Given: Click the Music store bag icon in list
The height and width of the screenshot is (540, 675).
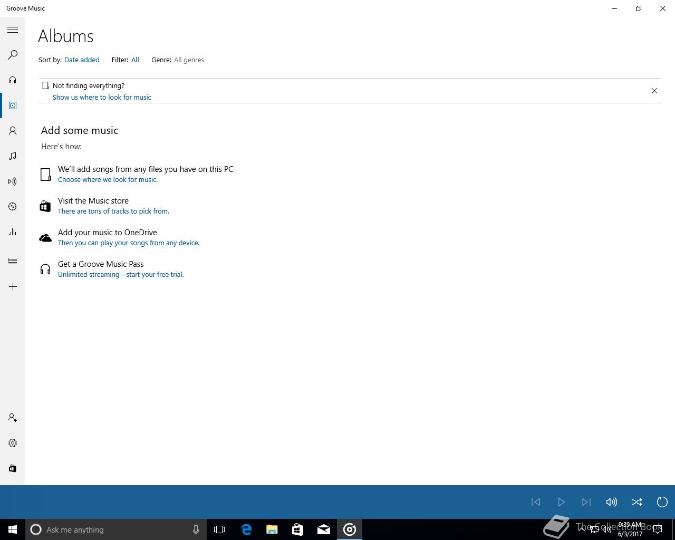Looking at the screenshot, I should coord(45,206).
